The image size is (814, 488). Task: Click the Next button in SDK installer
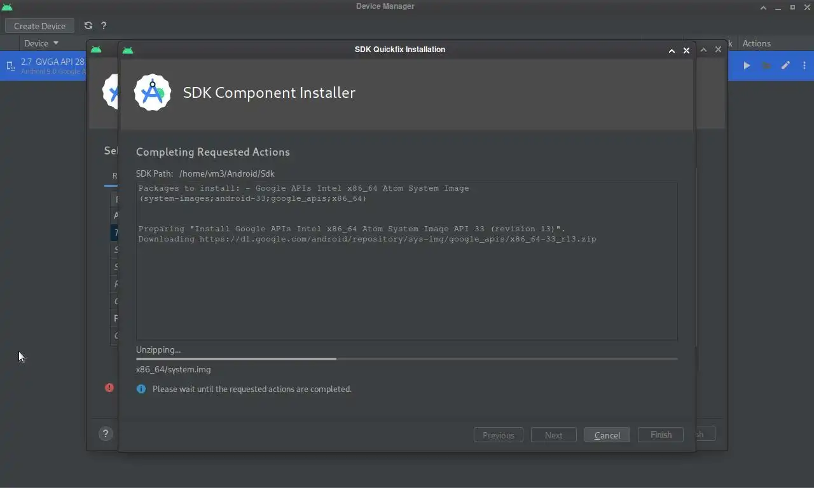click(553, 435)
